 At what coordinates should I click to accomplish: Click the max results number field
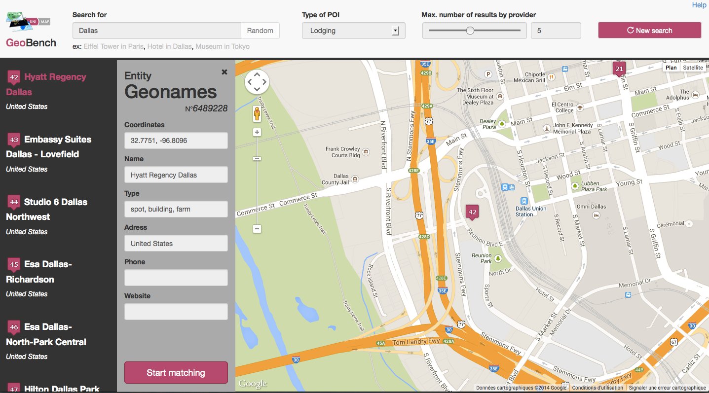[x=556, y=31]
